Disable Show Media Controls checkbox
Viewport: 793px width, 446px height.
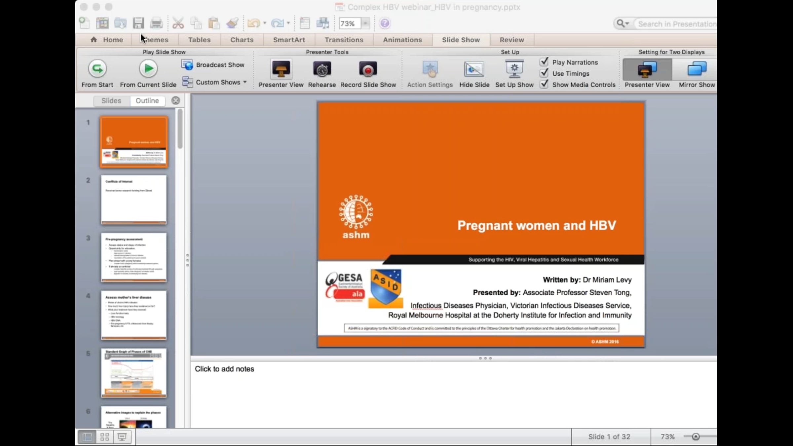click(x=544, y=85)
